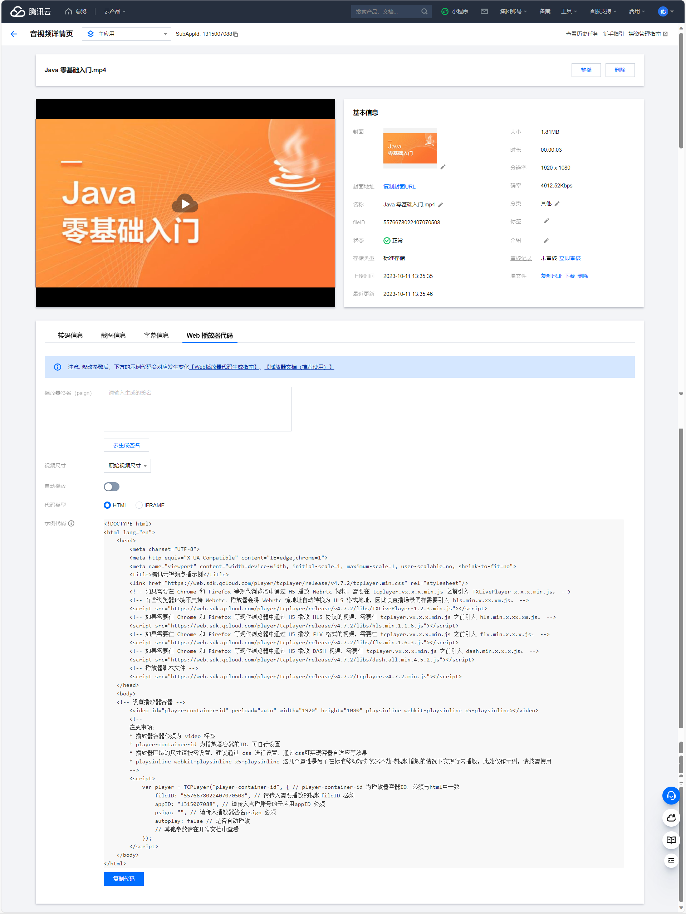Screen dimensions: 686x914
Task: Switch to the 字幕信息 tab
Action: tap(156, 335)
